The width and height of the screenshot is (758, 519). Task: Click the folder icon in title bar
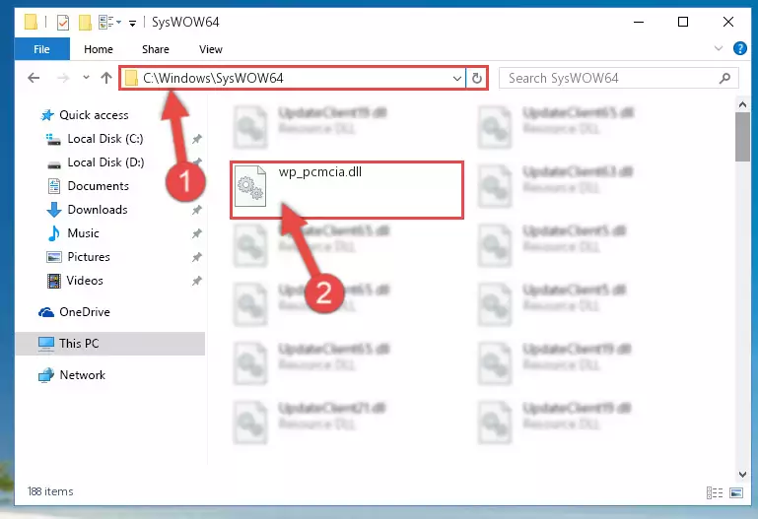pos(31,23)
